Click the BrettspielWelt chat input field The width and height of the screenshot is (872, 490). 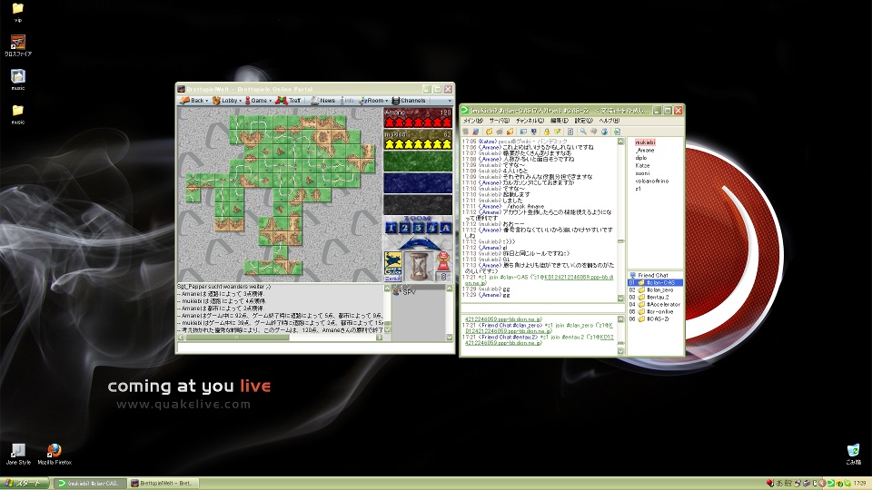[x=315, y=348]
